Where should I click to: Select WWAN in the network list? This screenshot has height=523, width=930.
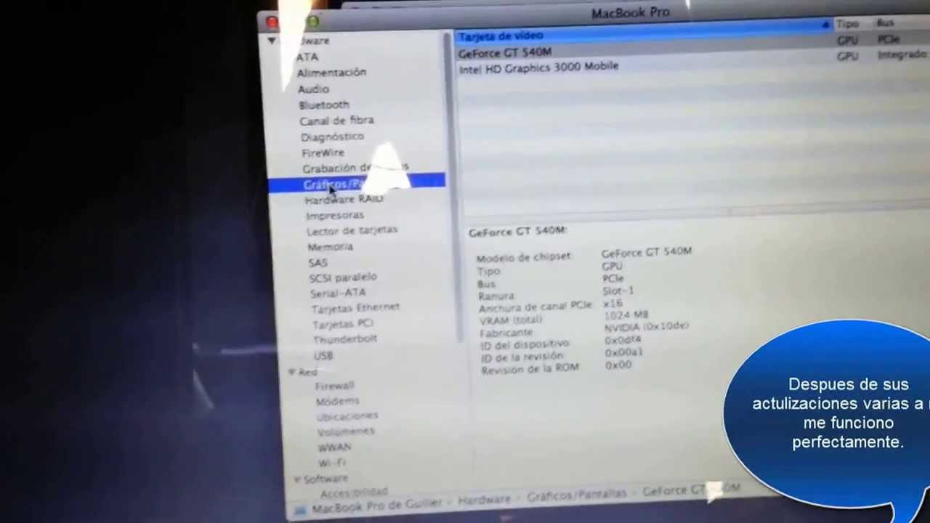[x=334, y=447]
